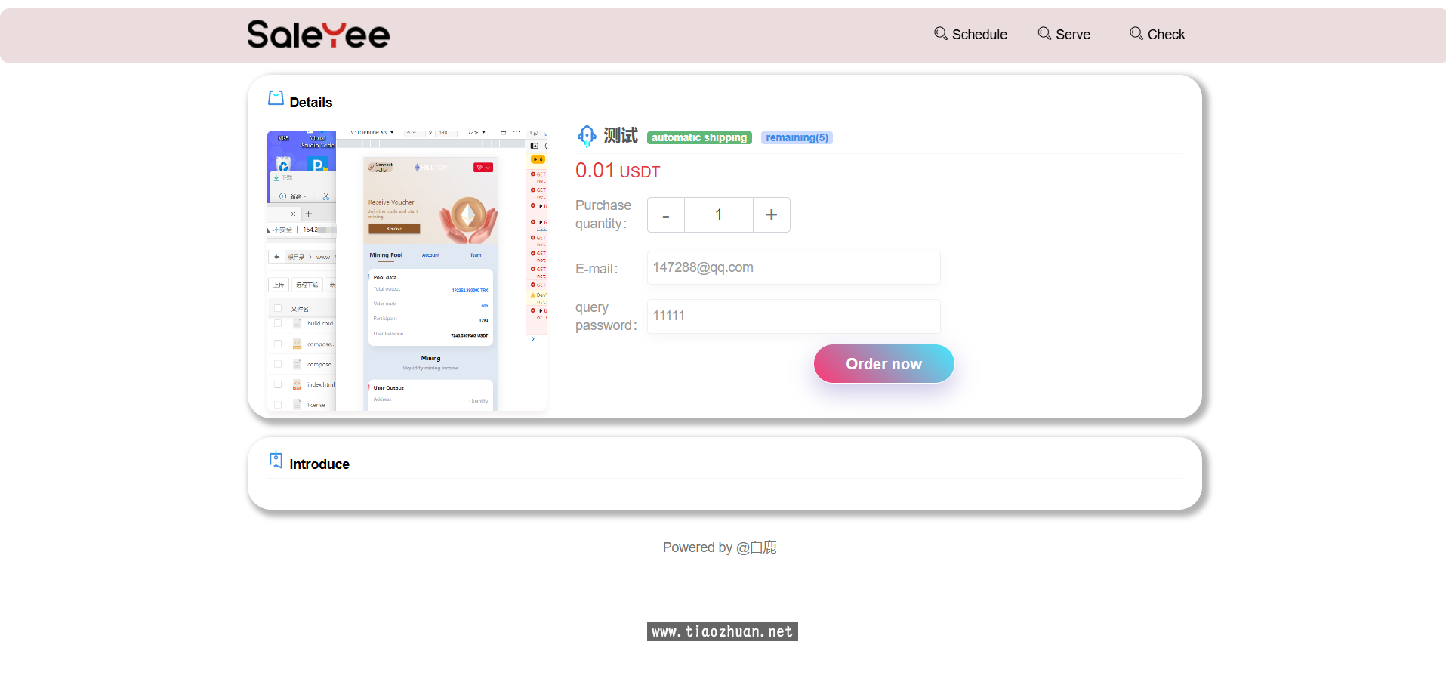Increase purchase quantity with plus button
The height and width of the screenshot is (694, 1446).
(x=771, y=215)
